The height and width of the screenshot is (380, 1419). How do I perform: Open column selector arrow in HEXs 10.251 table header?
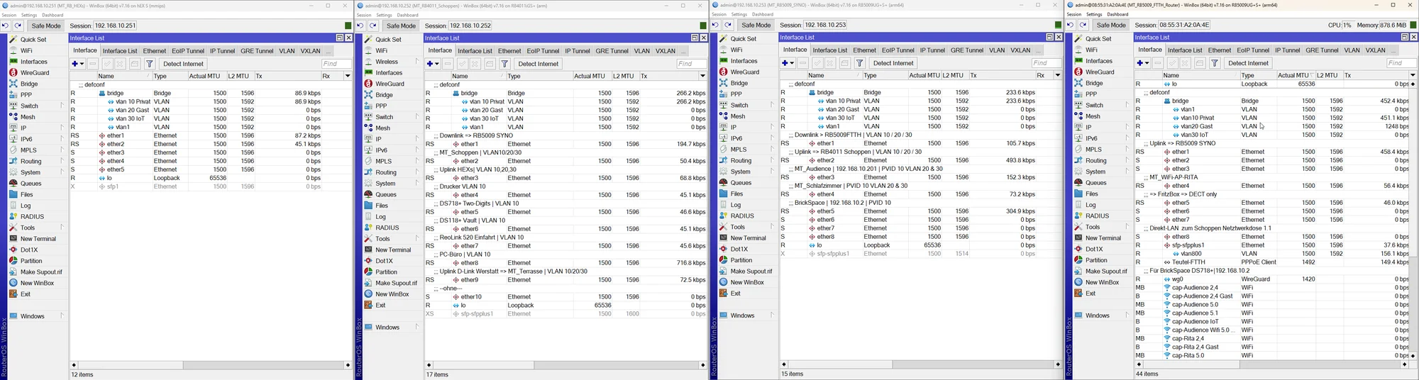(x=348, y=76)
